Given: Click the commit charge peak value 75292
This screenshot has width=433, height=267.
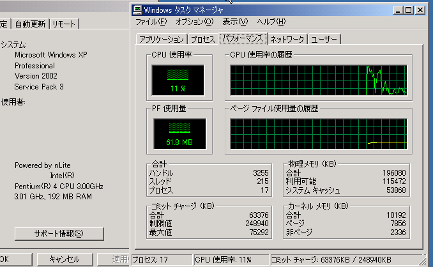Looking at the screenshot, I should 259,233.
